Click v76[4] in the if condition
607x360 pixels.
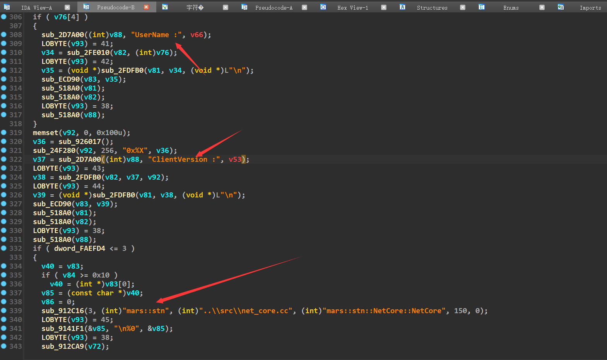pyautogui.click(x=67, y=17)
